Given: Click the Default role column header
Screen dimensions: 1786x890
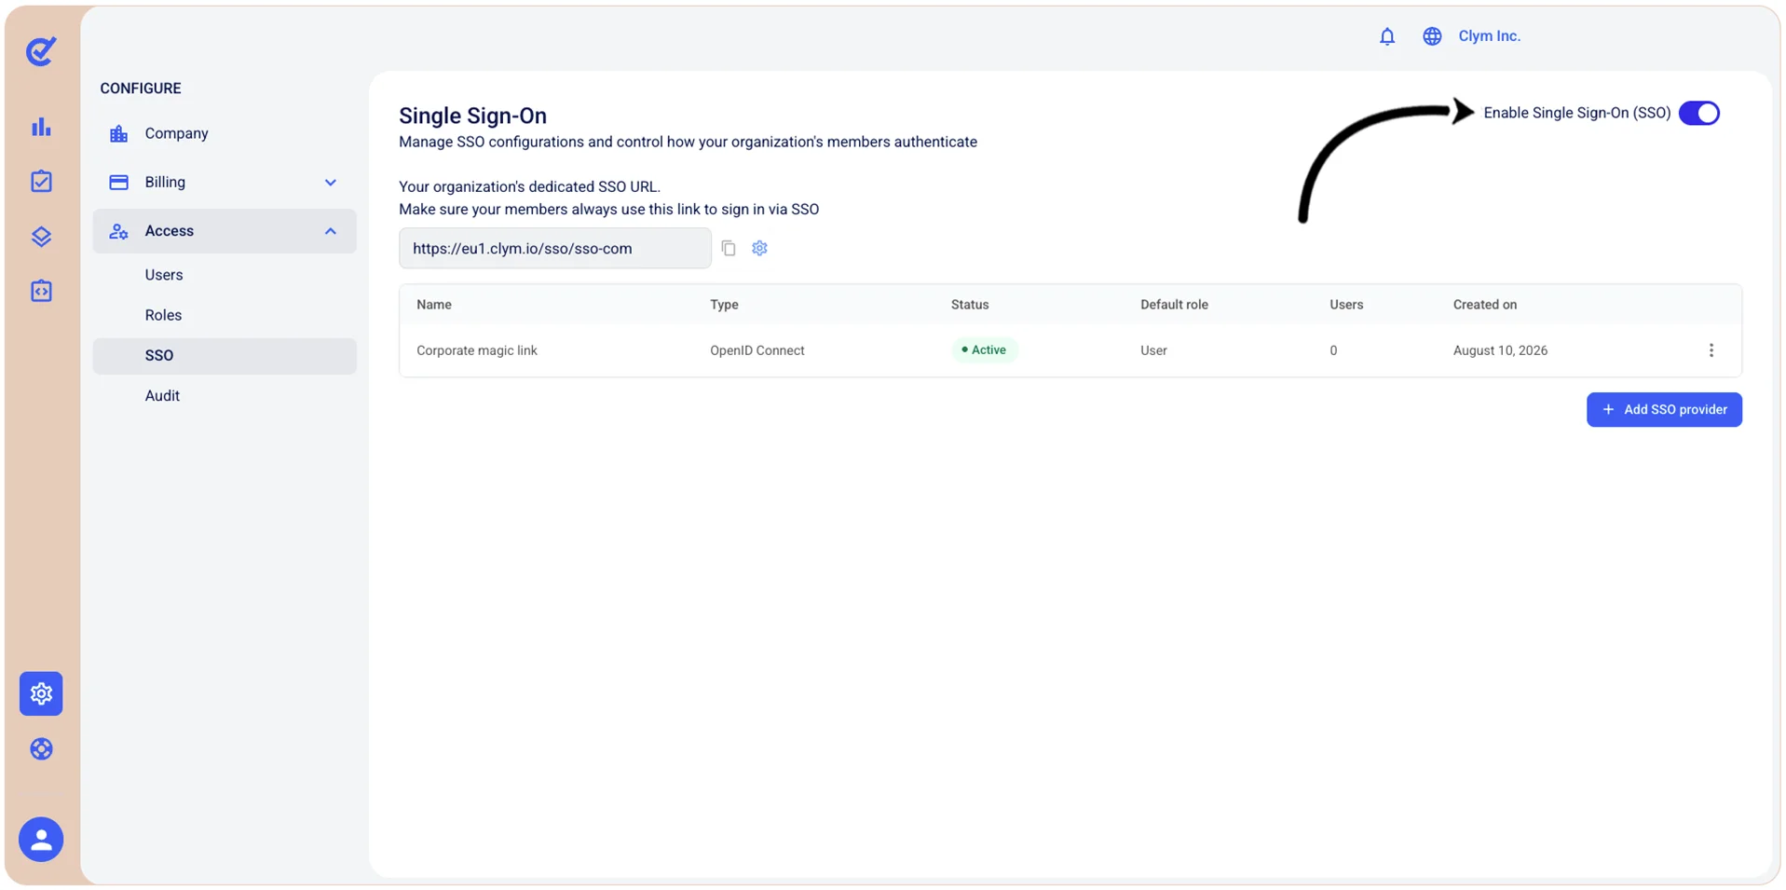Looking at the screenshot, I should tap(1174, 305).
